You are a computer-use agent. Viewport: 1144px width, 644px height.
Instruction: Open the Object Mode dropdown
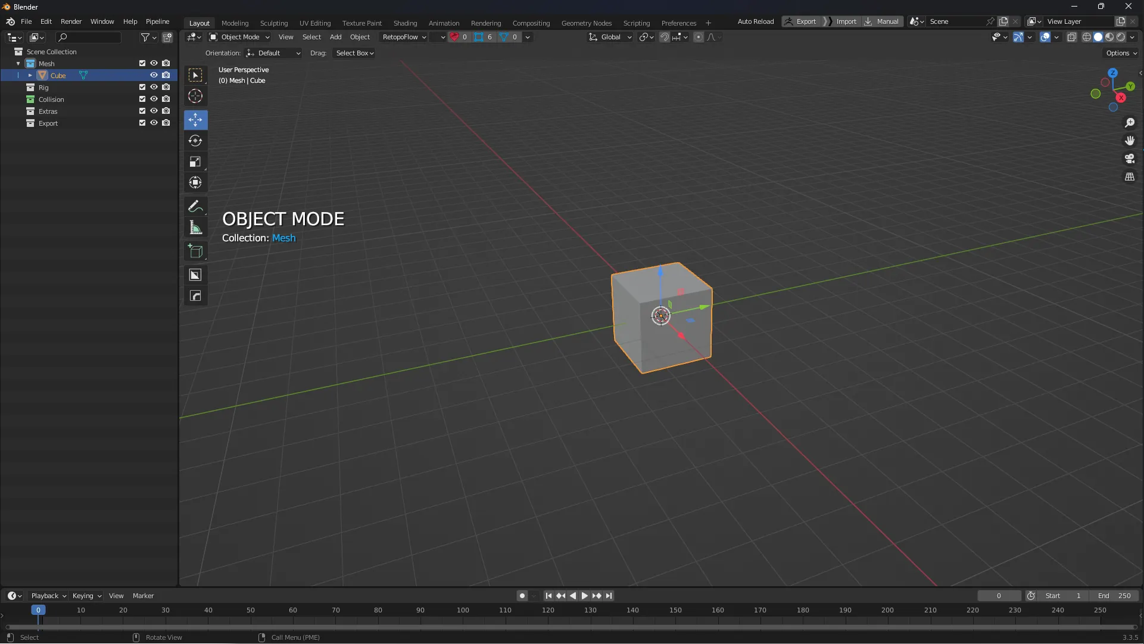click(239, 37)
